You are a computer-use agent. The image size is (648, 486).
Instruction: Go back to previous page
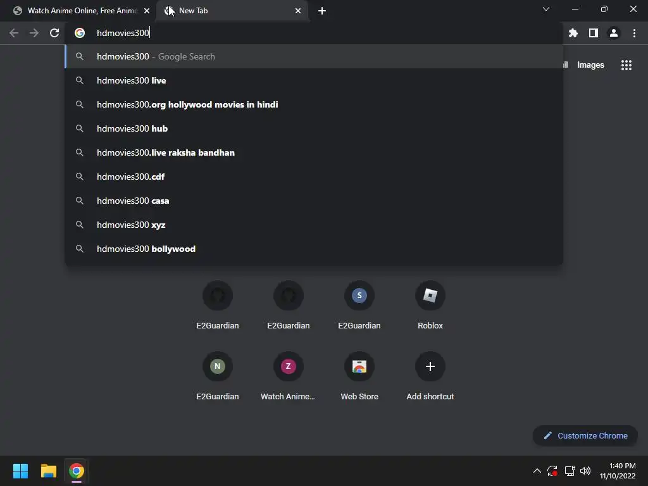(x=14, y=33)
